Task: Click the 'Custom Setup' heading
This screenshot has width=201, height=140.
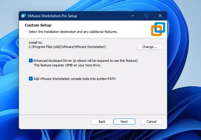Action: (38, 25)
